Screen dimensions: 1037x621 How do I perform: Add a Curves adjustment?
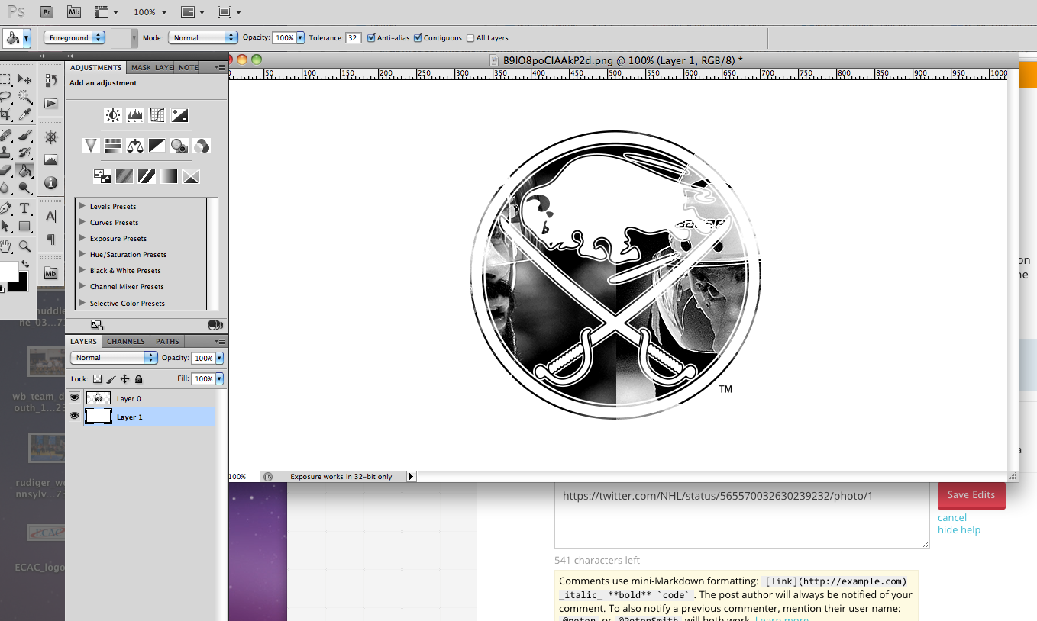157,115
